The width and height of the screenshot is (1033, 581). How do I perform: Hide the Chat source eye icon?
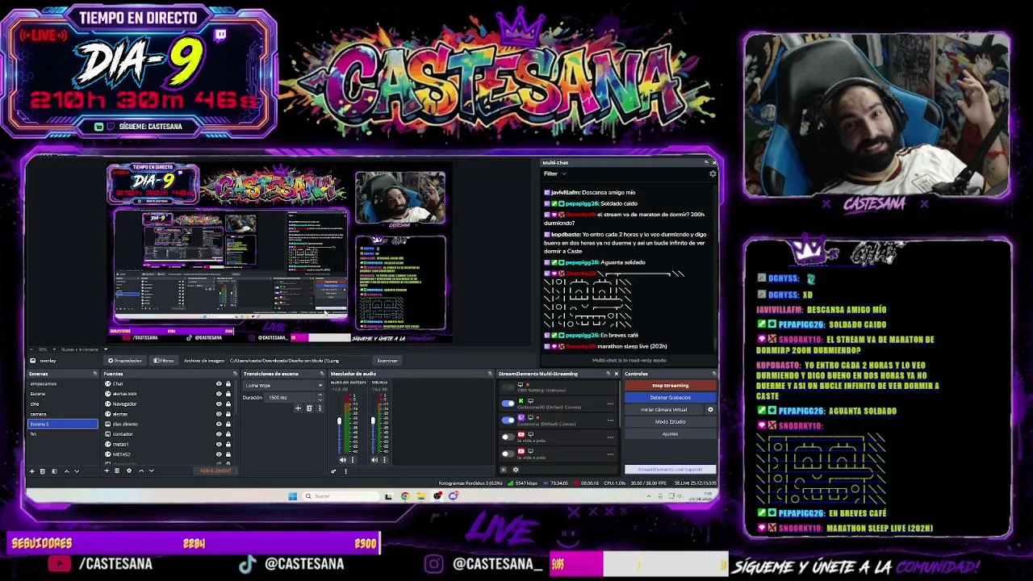pos(219,384)
